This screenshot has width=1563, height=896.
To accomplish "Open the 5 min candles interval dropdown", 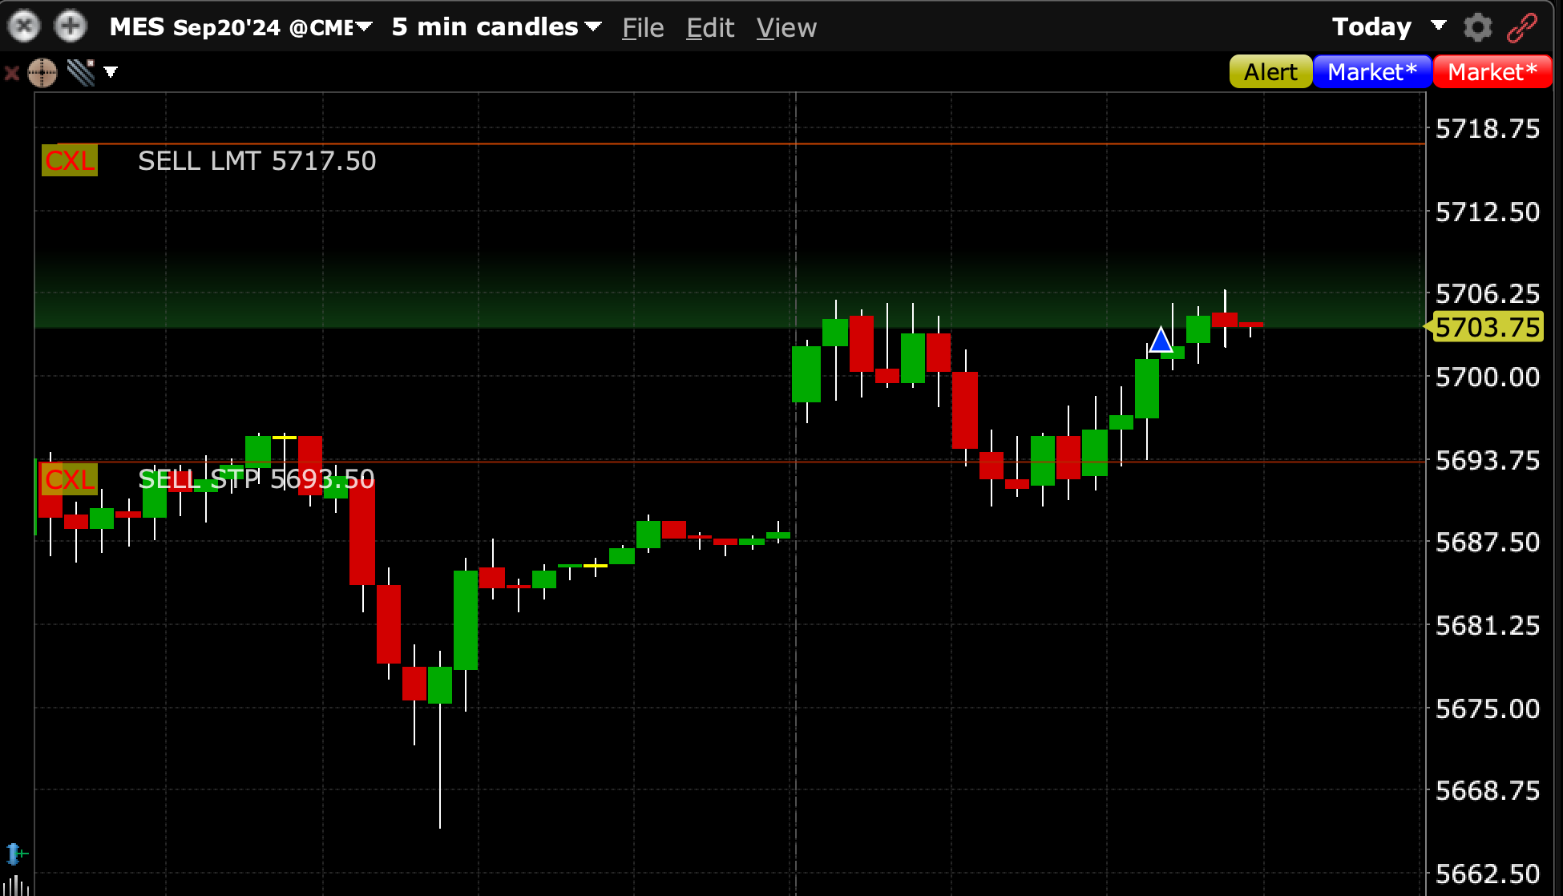I will (x=496, y=27).
